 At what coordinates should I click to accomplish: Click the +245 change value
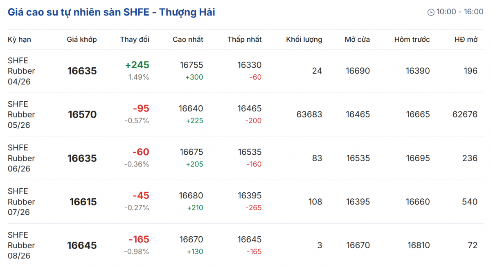[137, 65]
